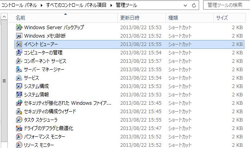This screenshot has width=250, height=148.
Task: Refresh the 管理ツール folder view
Action: [x=194, y=6]
